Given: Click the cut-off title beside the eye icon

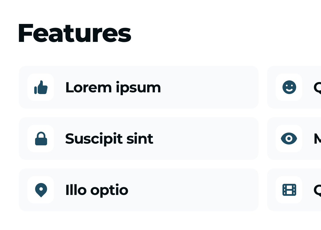Looking at the screenshot, I should [317, 139].
